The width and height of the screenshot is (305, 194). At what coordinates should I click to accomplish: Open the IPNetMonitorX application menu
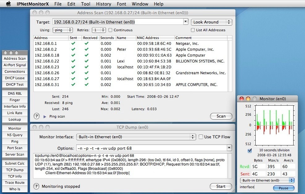(33, 4)
